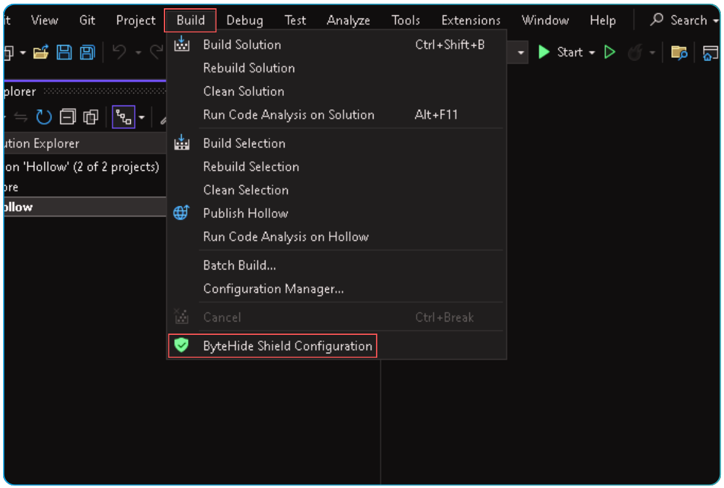Open the Debug menu
Viewport: 724px width, 488px height.
point(245,20)
